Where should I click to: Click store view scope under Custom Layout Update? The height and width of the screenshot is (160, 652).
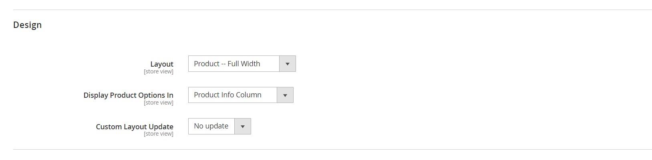coord(159,134)
